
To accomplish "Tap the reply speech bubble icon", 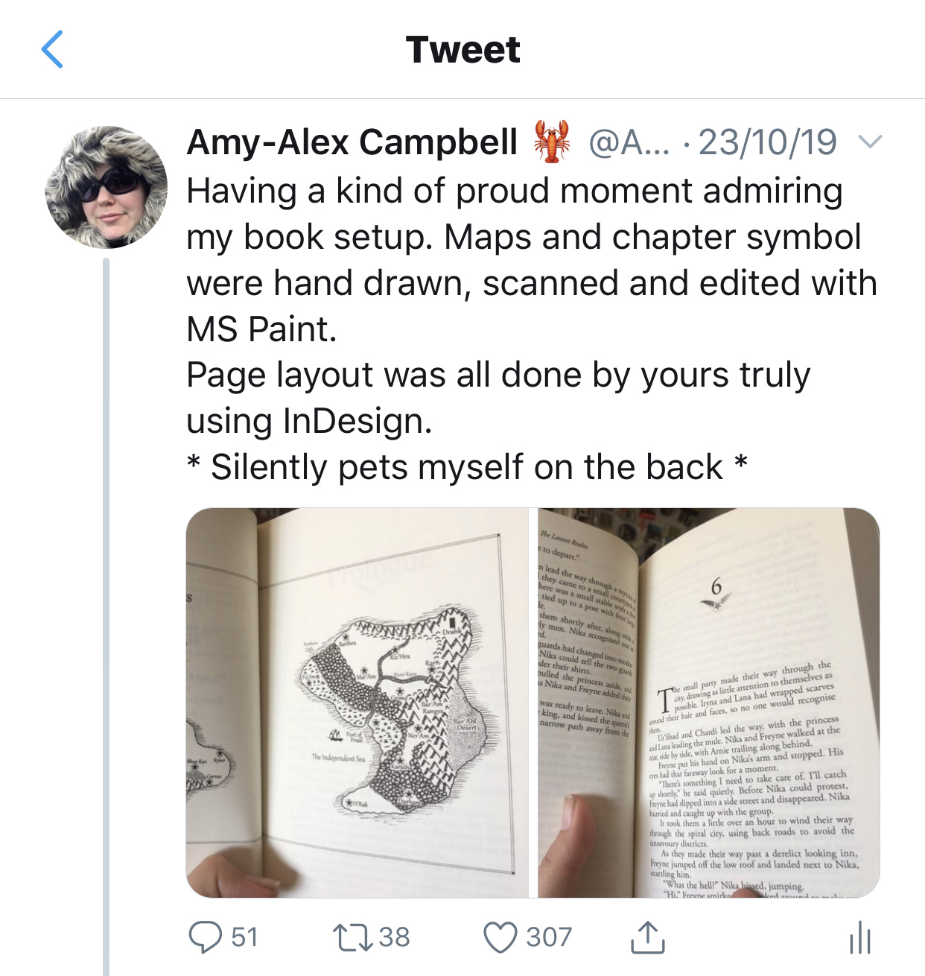I will tap(205, 937).
